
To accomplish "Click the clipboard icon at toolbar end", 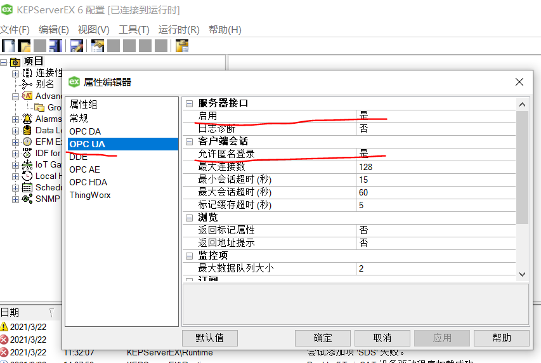I will 182,46.
